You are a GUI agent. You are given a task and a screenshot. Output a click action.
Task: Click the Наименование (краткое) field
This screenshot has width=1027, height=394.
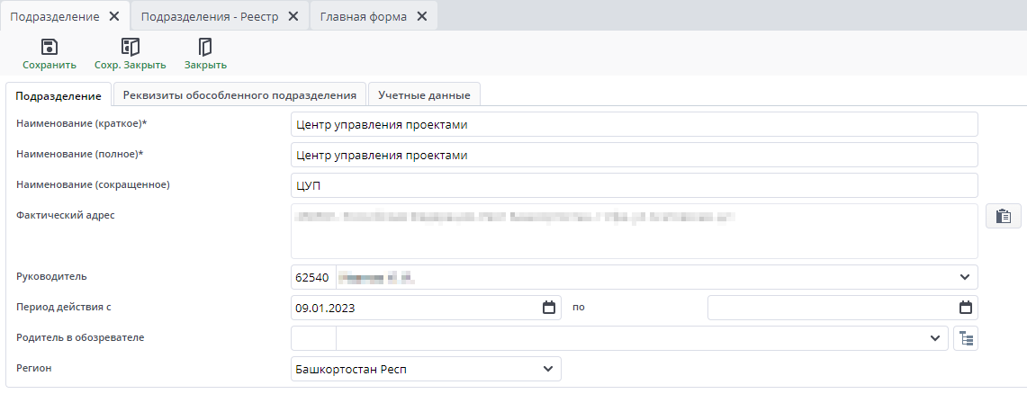[x=634, y=124]
